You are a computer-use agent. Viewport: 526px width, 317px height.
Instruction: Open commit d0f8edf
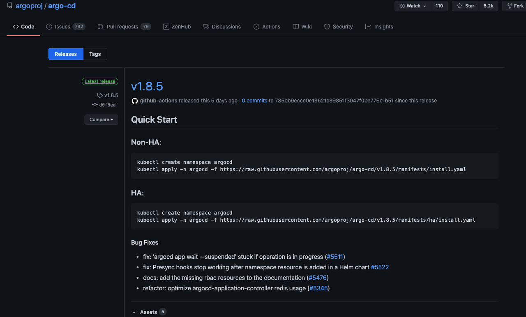coord(108,105)
